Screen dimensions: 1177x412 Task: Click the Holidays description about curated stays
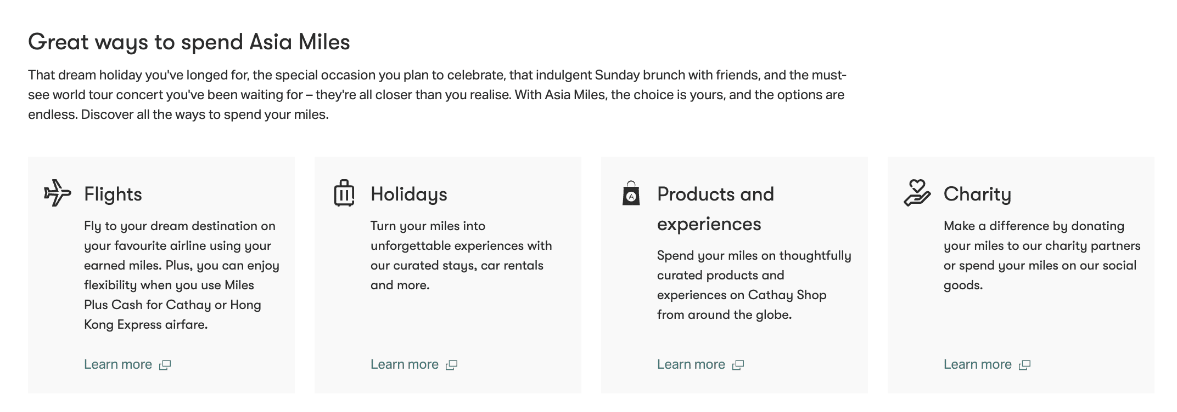[461, 255]
